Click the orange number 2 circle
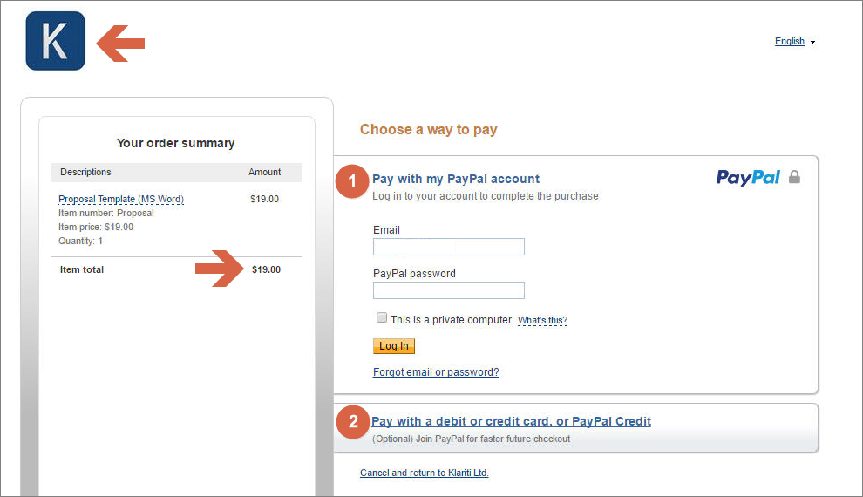 point(353,422)
